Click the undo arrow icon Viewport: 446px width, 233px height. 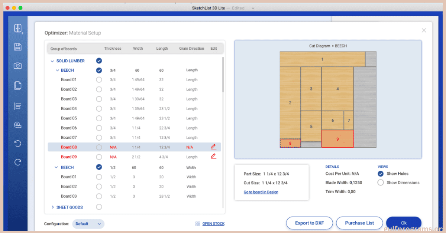[17, 144]
